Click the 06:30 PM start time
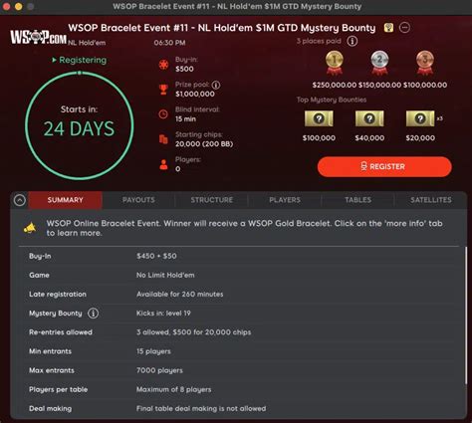472x423 pixels. [x=169, y=43]
